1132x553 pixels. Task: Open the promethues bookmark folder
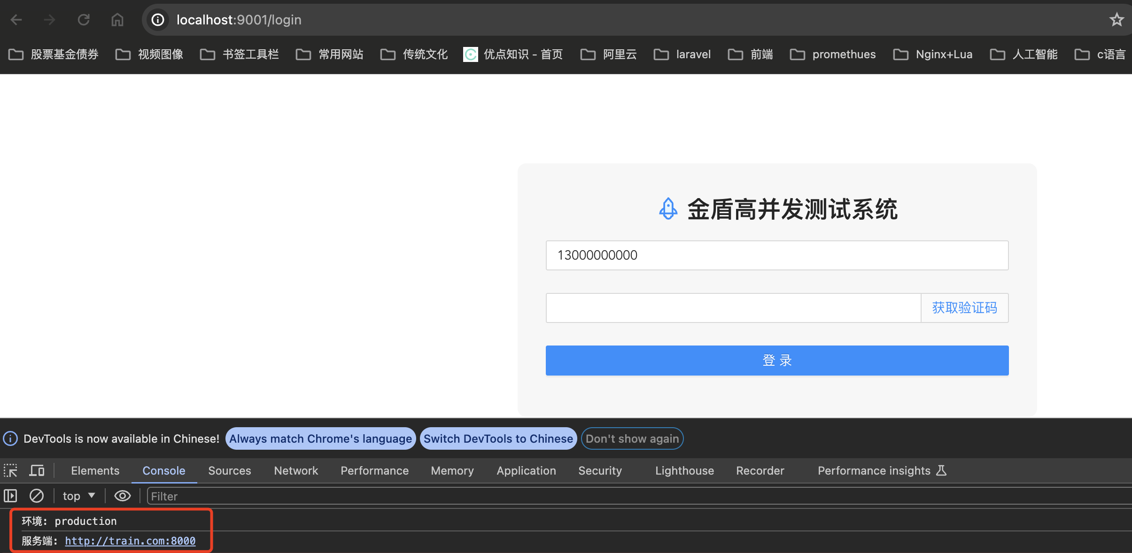[x=833, y=54]
